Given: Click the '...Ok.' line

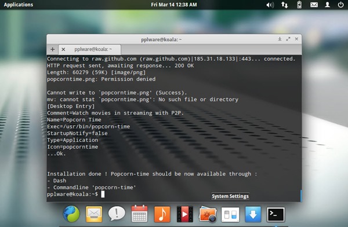Looking at the screenshot, I should click(x=56, y=153).
